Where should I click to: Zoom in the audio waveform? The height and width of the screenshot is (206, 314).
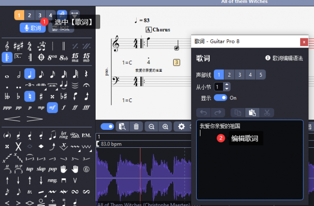click(x=165, y=127)
